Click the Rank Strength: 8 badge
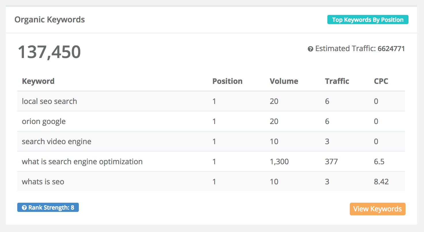The image size is (424, 232). tap(48, 207)
